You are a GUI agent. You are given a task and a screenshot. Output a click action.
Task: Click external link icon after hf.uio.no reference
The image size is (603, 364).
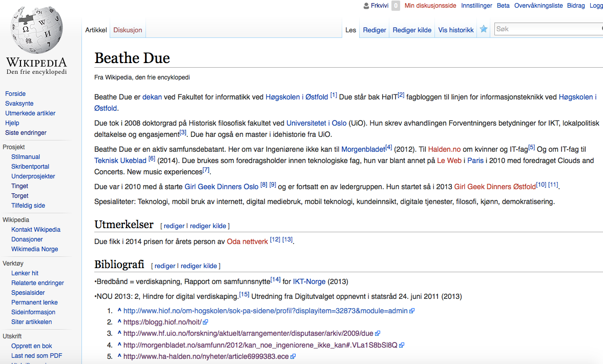pyautogui.click(x=377, y=334)
